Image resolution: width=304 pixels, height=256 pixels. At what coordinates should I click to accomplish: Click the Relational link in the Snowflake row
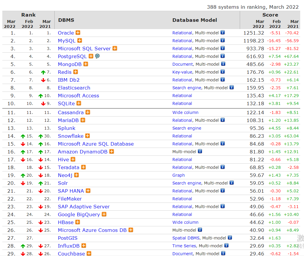click(182, 136)
